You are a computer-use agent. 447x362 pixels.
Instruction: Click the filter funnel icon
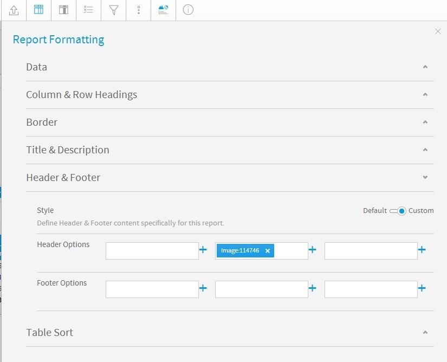113,10
